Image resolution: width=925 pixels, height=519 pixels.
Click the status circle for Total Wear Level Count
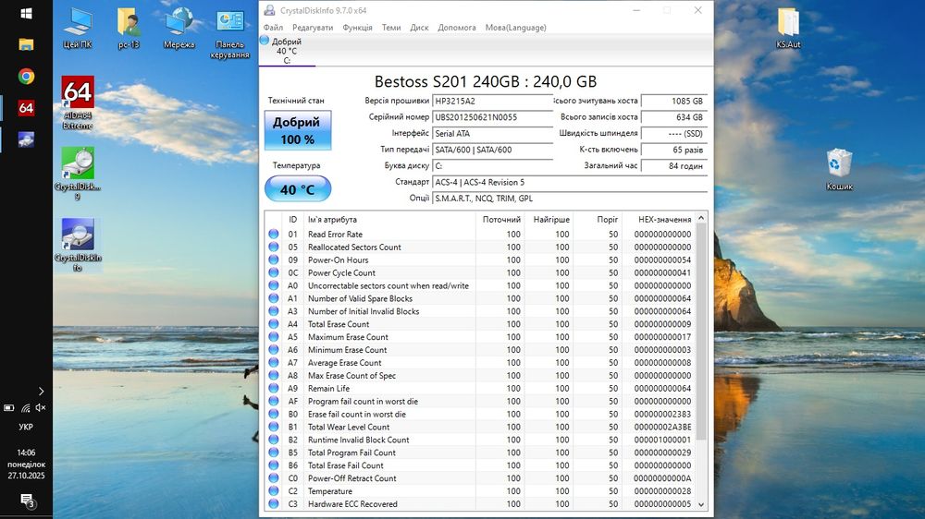point(273,427)
